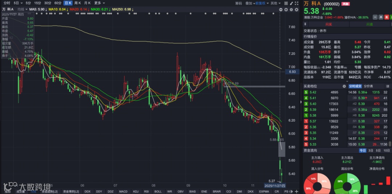Close moving average line with X circle icon
The image size is (392, 194).
297,9
